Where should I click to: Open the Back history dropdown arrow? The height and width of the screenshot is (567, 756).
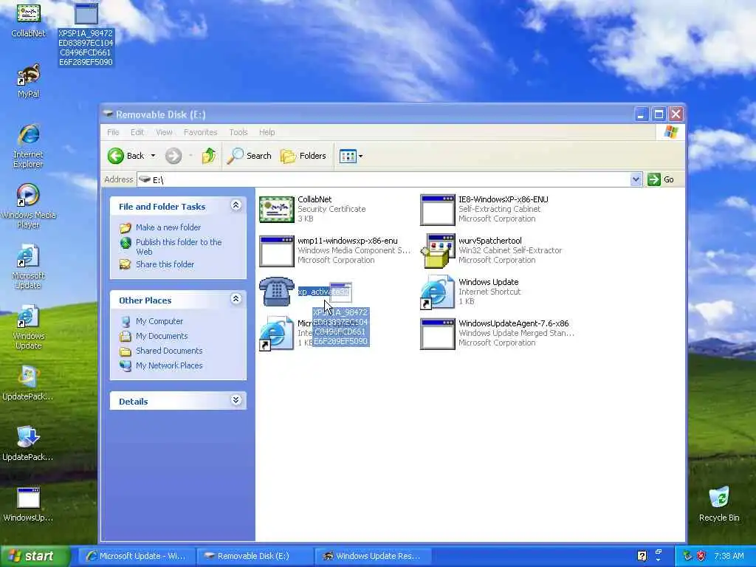click(x=153, y=156)
